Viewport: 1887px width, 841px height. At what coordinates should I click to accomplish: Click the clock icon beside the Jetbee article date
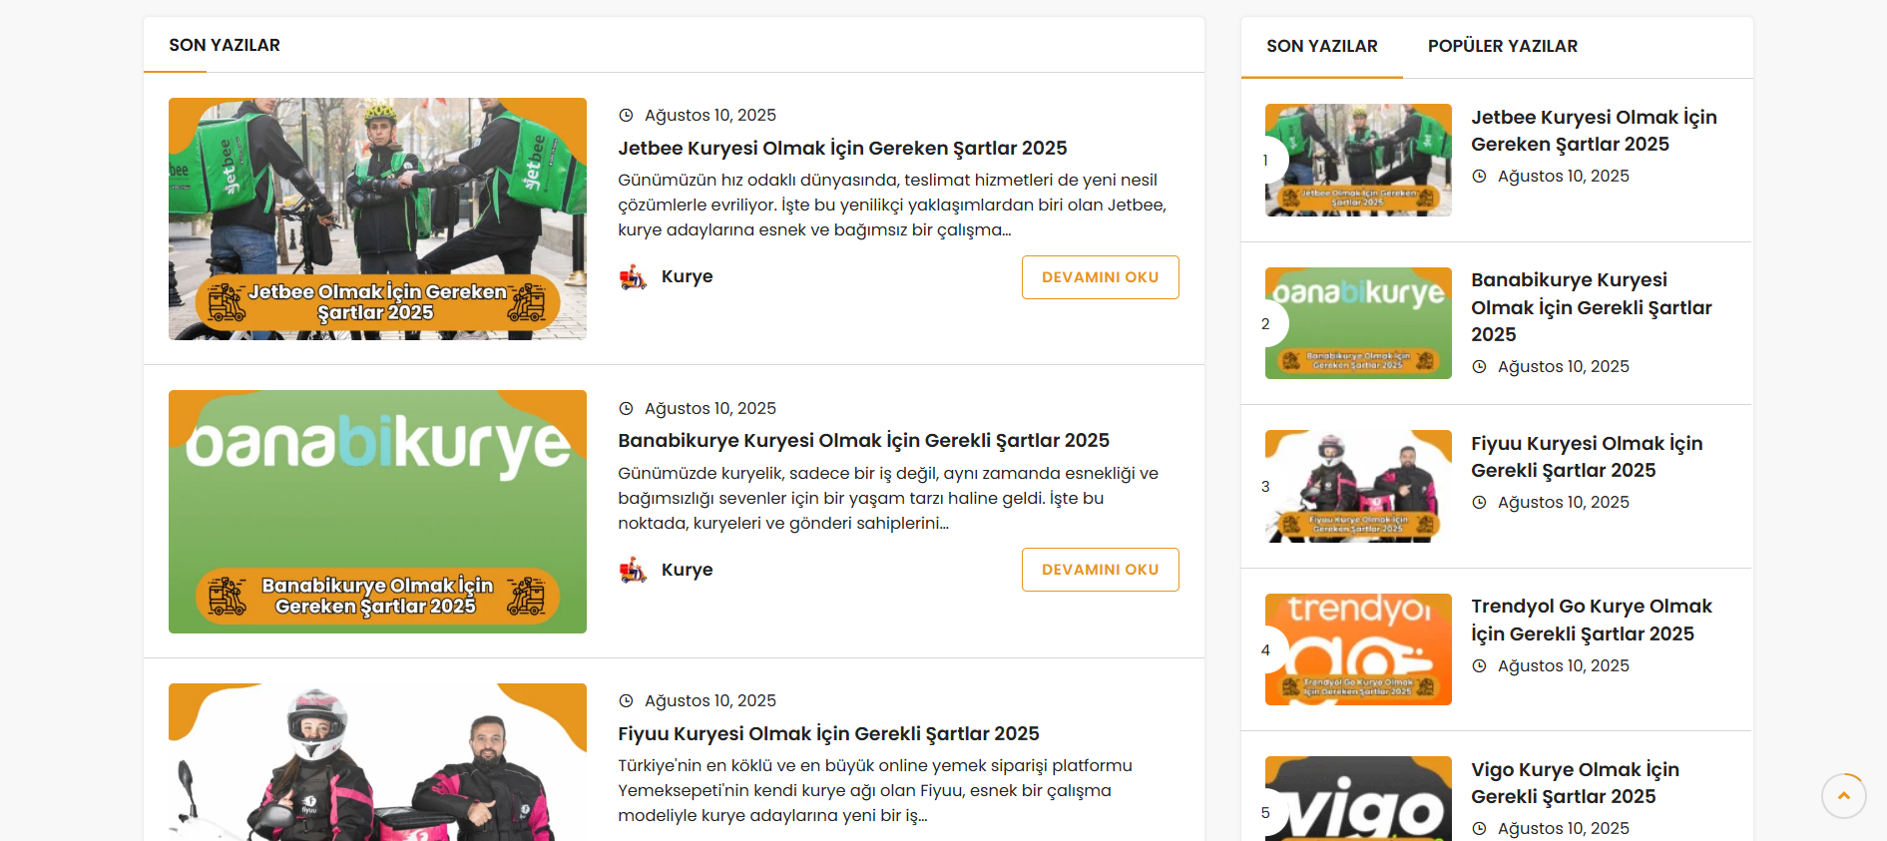[x=627, y=116]
